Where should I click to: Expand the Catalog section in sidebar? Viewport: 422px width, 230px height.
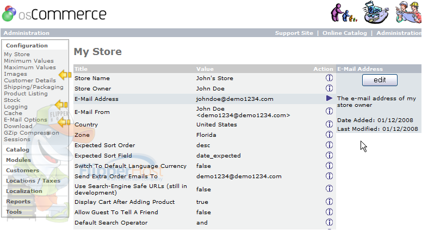pos(17,150)
